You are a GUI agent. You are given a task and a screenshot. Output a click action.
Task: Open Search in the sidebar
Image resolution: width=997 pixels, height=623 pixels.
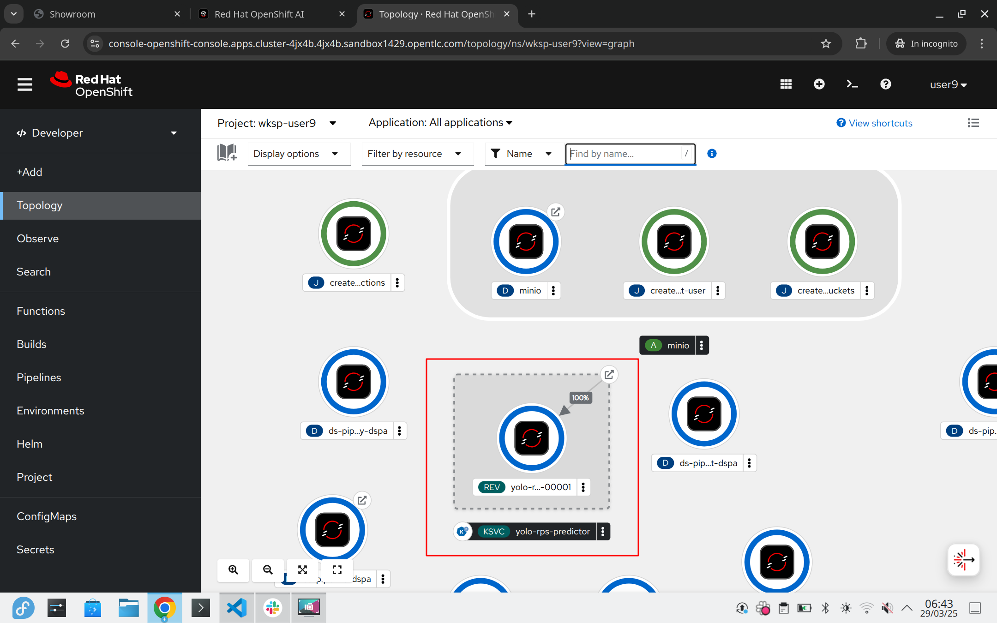(100, 272)
